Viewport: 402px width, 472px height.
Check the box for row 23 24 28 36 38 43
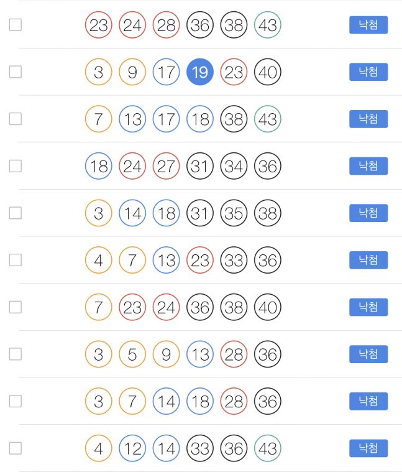[16, 25]
